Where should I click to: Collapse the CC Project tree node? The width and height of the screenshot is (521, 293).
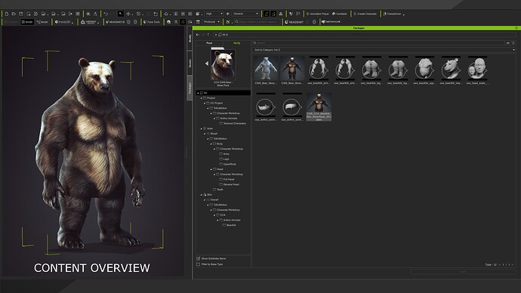(x=205, y=103)
